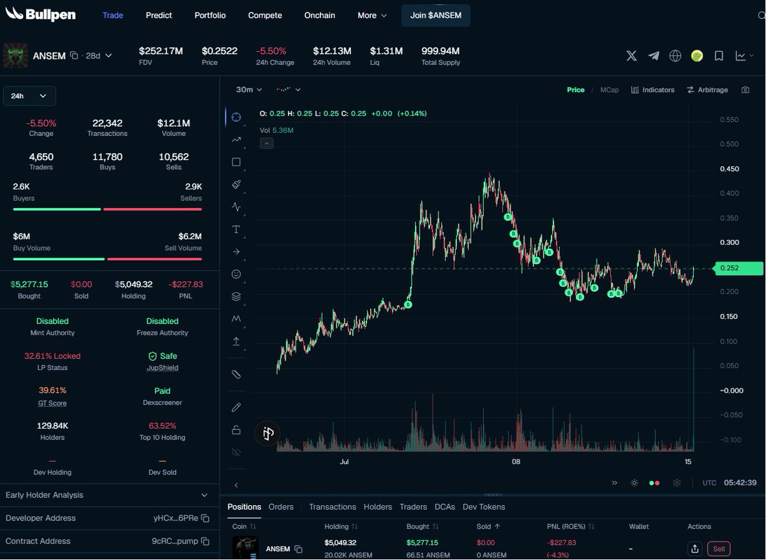The image size is (766, 560).
Task: Take a chart snapshot with camera icon
Action: click(x=745, y=90)
